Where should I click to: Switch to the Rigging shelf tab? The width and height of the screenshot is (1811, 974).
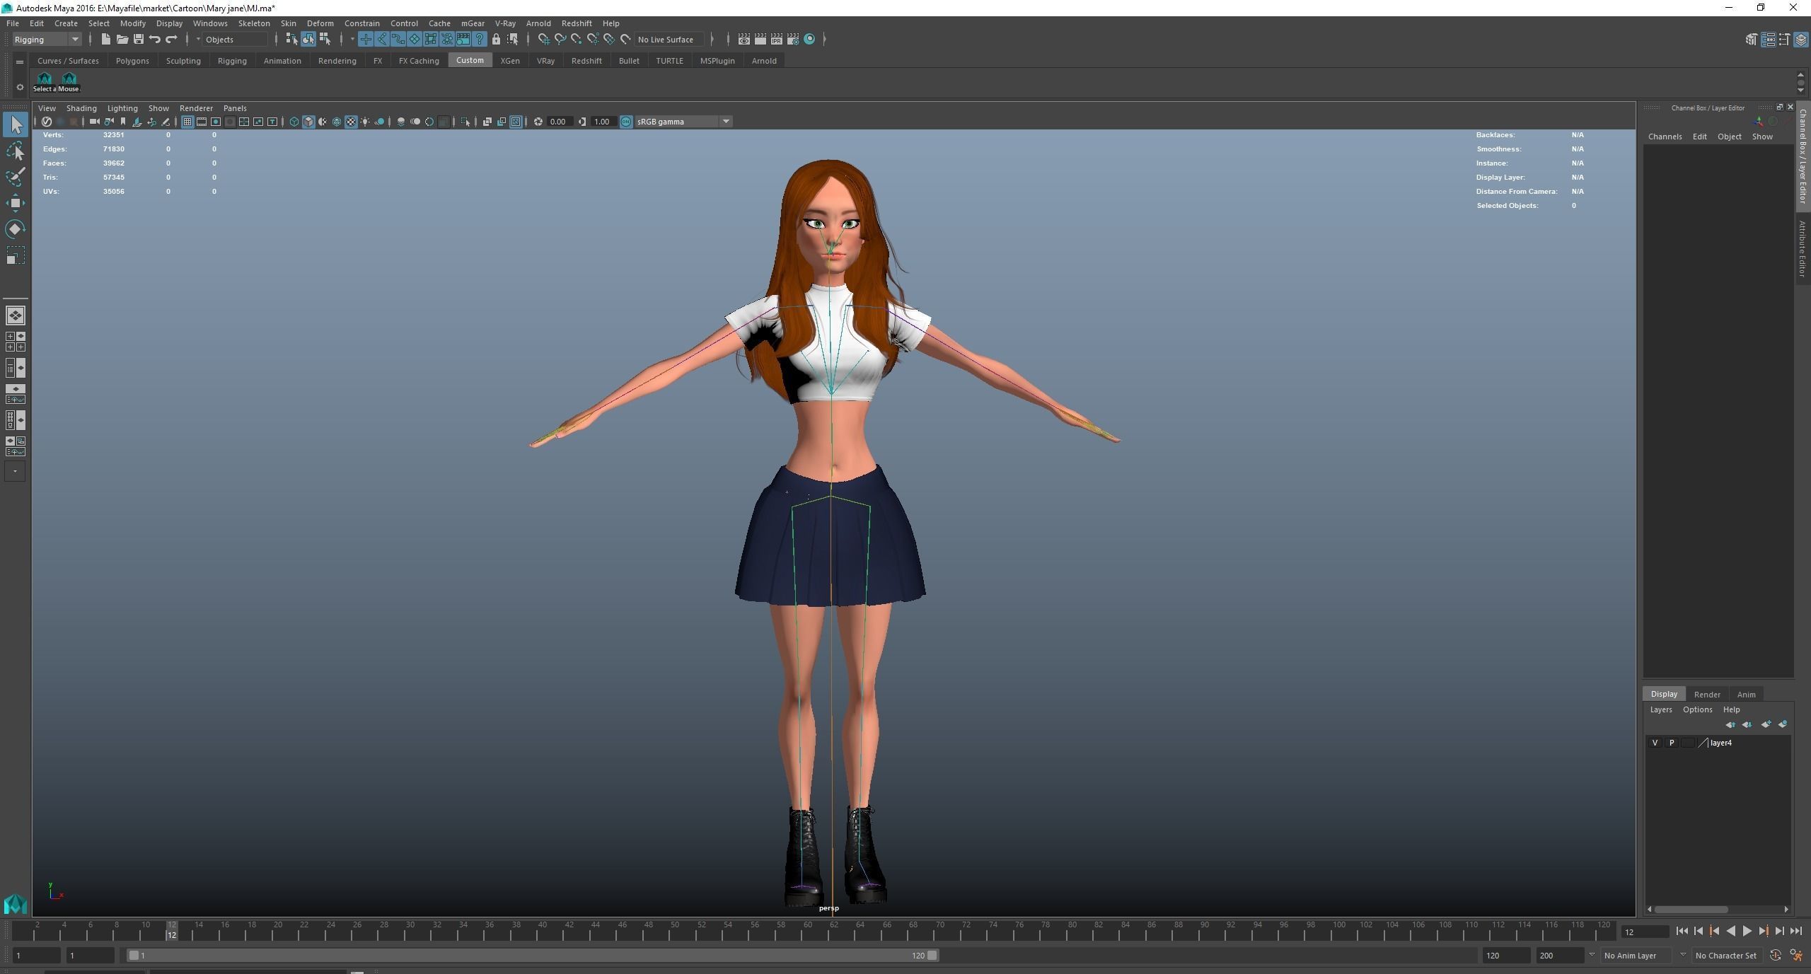[x=232, y=61]
